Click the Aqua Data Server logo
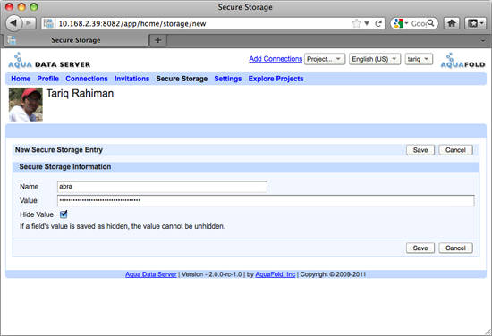 click(x=49, y=61)
